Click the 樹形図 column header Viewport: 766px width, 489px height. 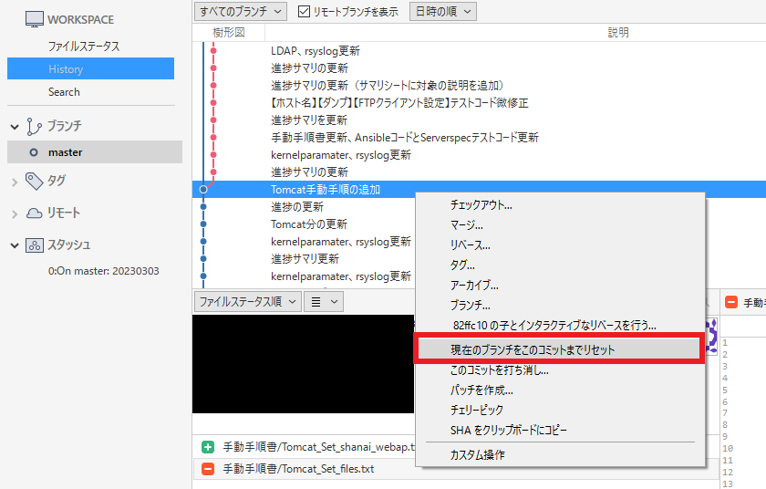[x=229, y=32]
